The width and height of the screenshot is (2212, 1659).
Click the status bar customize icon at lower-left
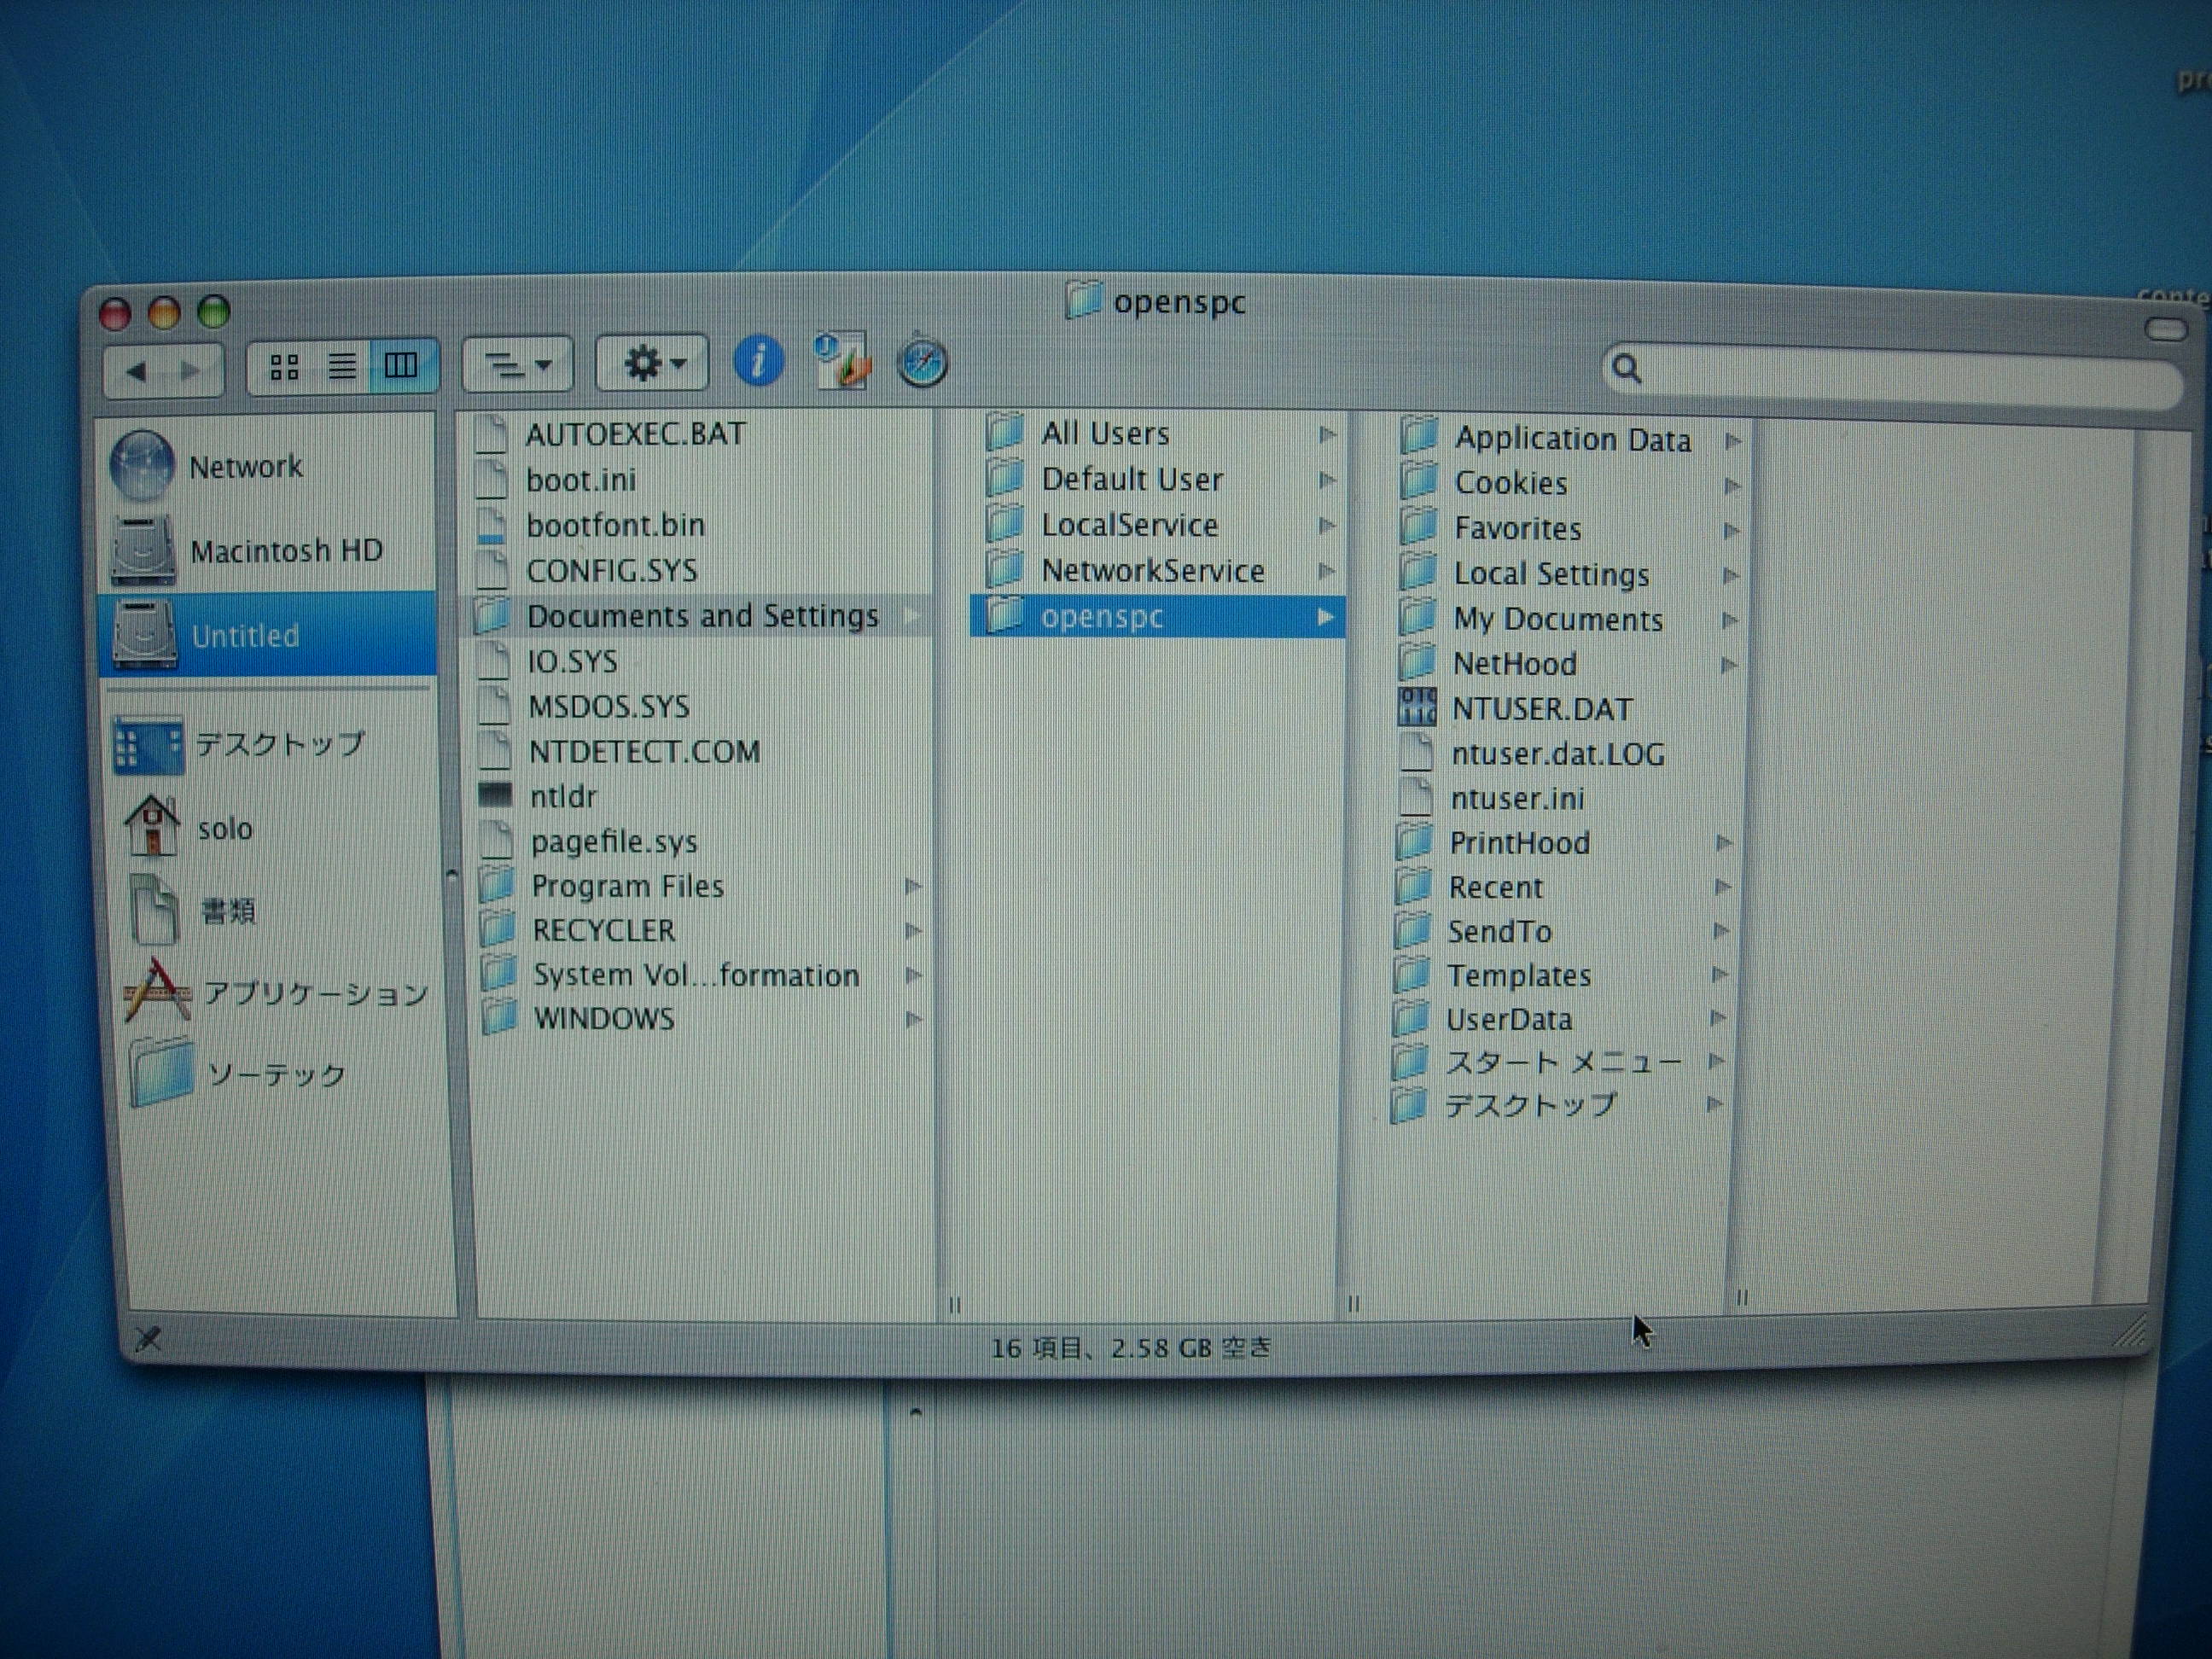[x=148, y=1338]
